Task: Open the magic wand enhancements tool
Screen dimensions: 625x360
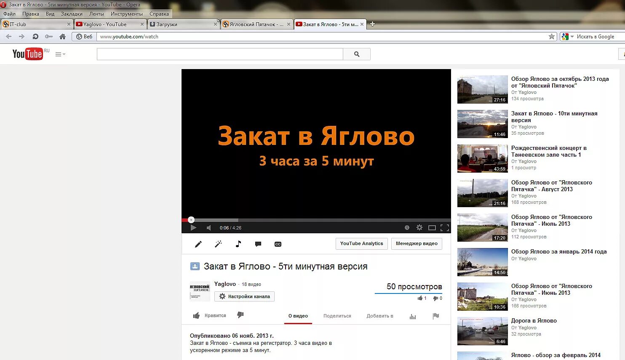Action: coord(218,244)
